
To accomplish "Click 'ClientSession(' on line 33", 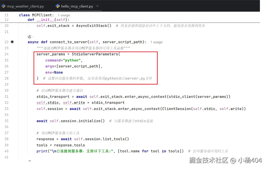I will click(x=178, y=109).
